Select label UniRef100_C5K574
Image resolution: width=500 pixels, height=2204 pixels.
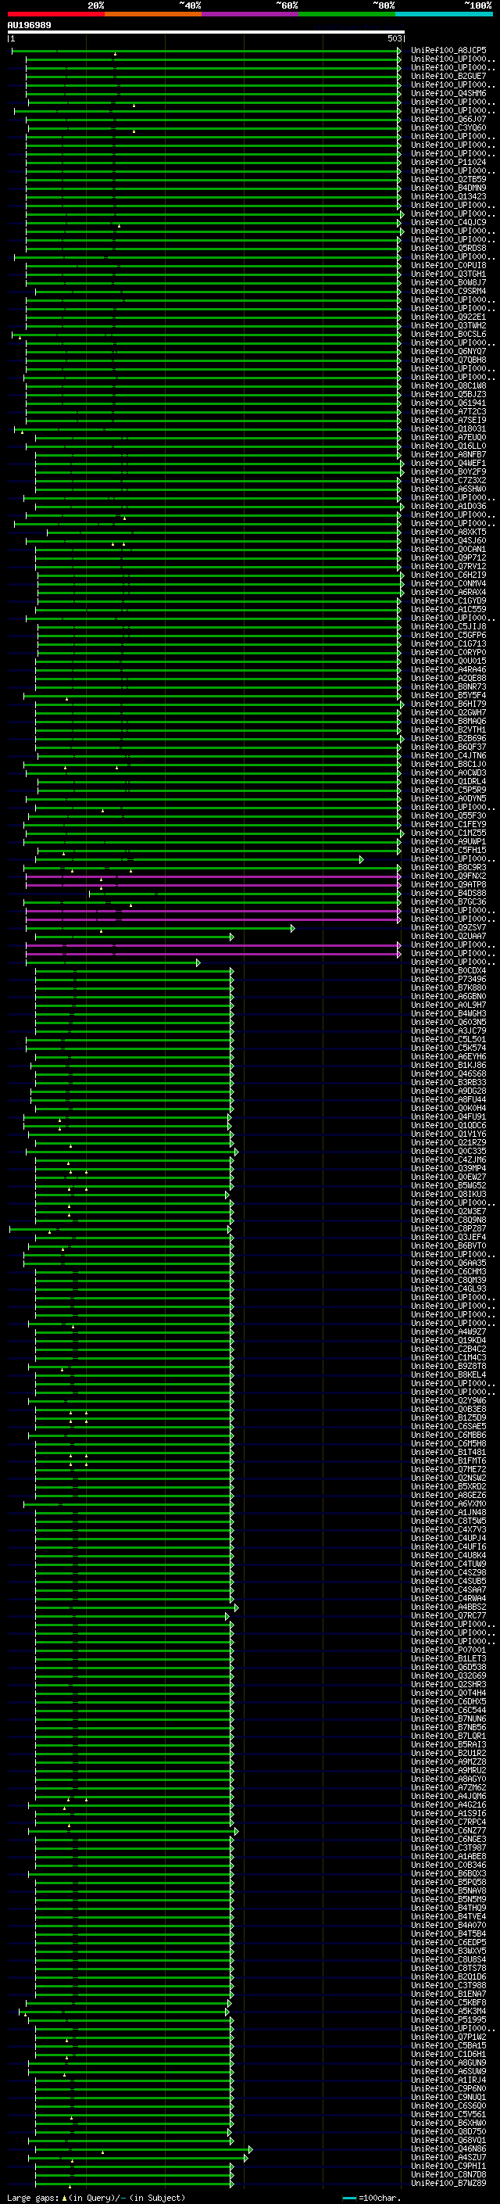coord(448,1048)
